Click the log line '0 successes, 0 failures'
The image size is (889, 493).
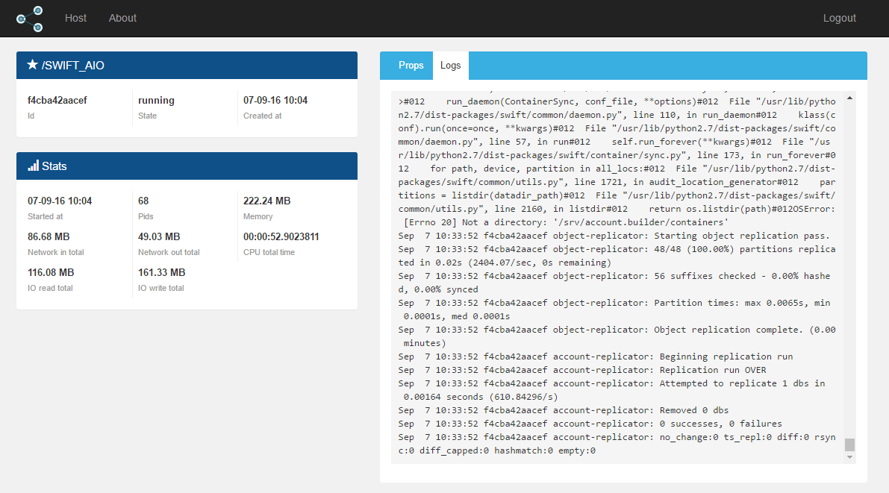pos(590,424)
